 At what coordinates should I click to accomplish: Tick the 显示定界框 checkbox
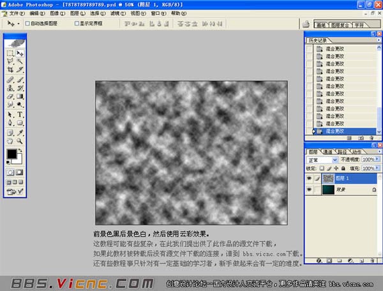click(x=77, y=24)
